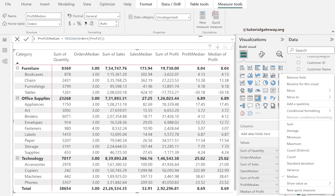The image size is (335, 196).
Task: Select the Gauge visualization
Action: coord(258,90)
